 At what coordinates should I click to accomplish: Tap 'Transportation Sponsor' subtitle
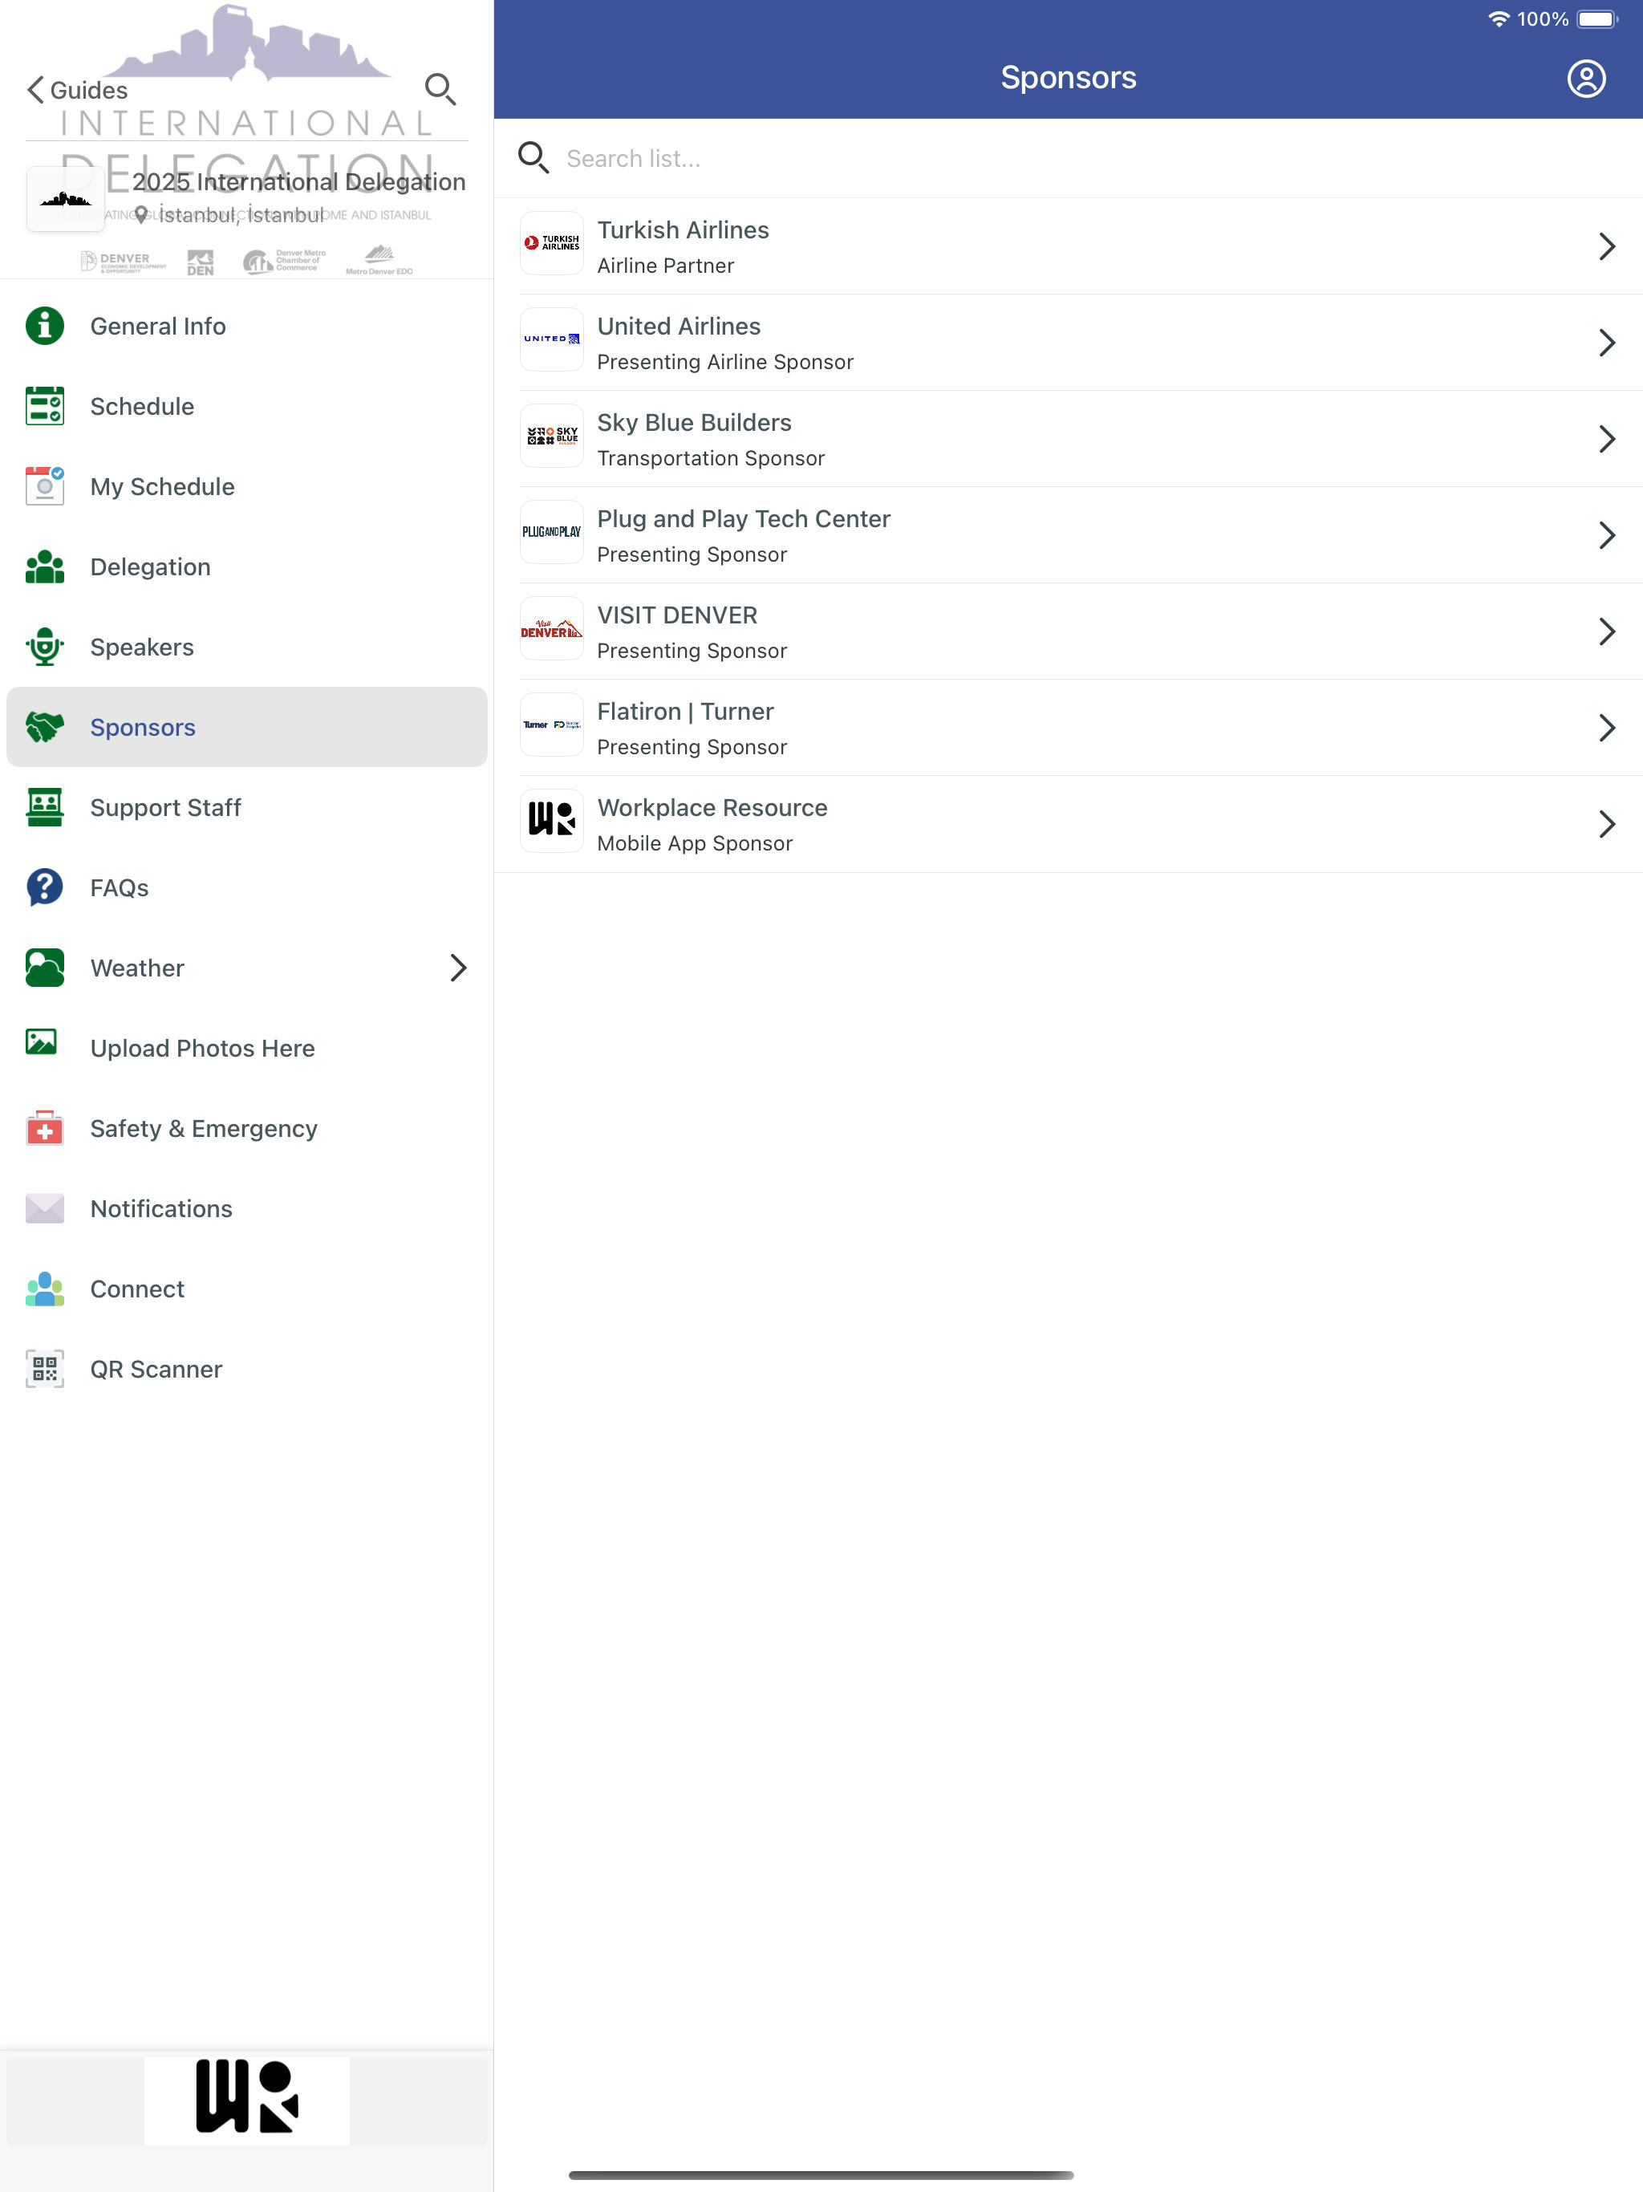711,458
